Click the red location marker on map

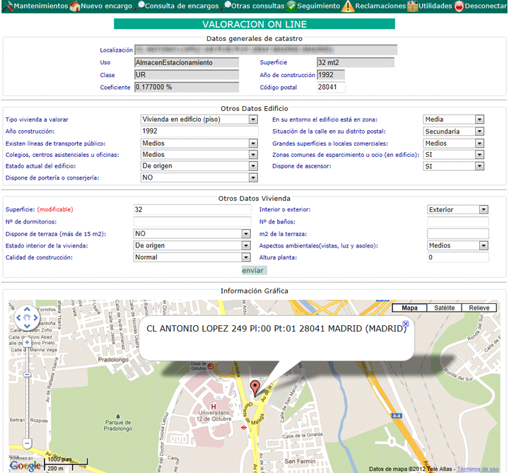(255, 388)
